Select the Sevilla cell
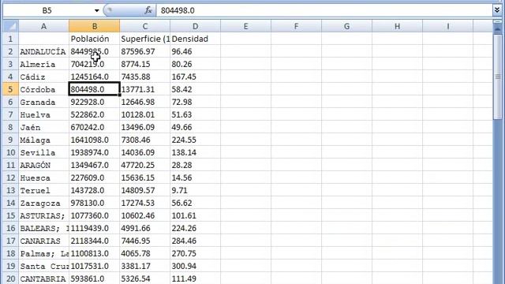 coord(44,152)
